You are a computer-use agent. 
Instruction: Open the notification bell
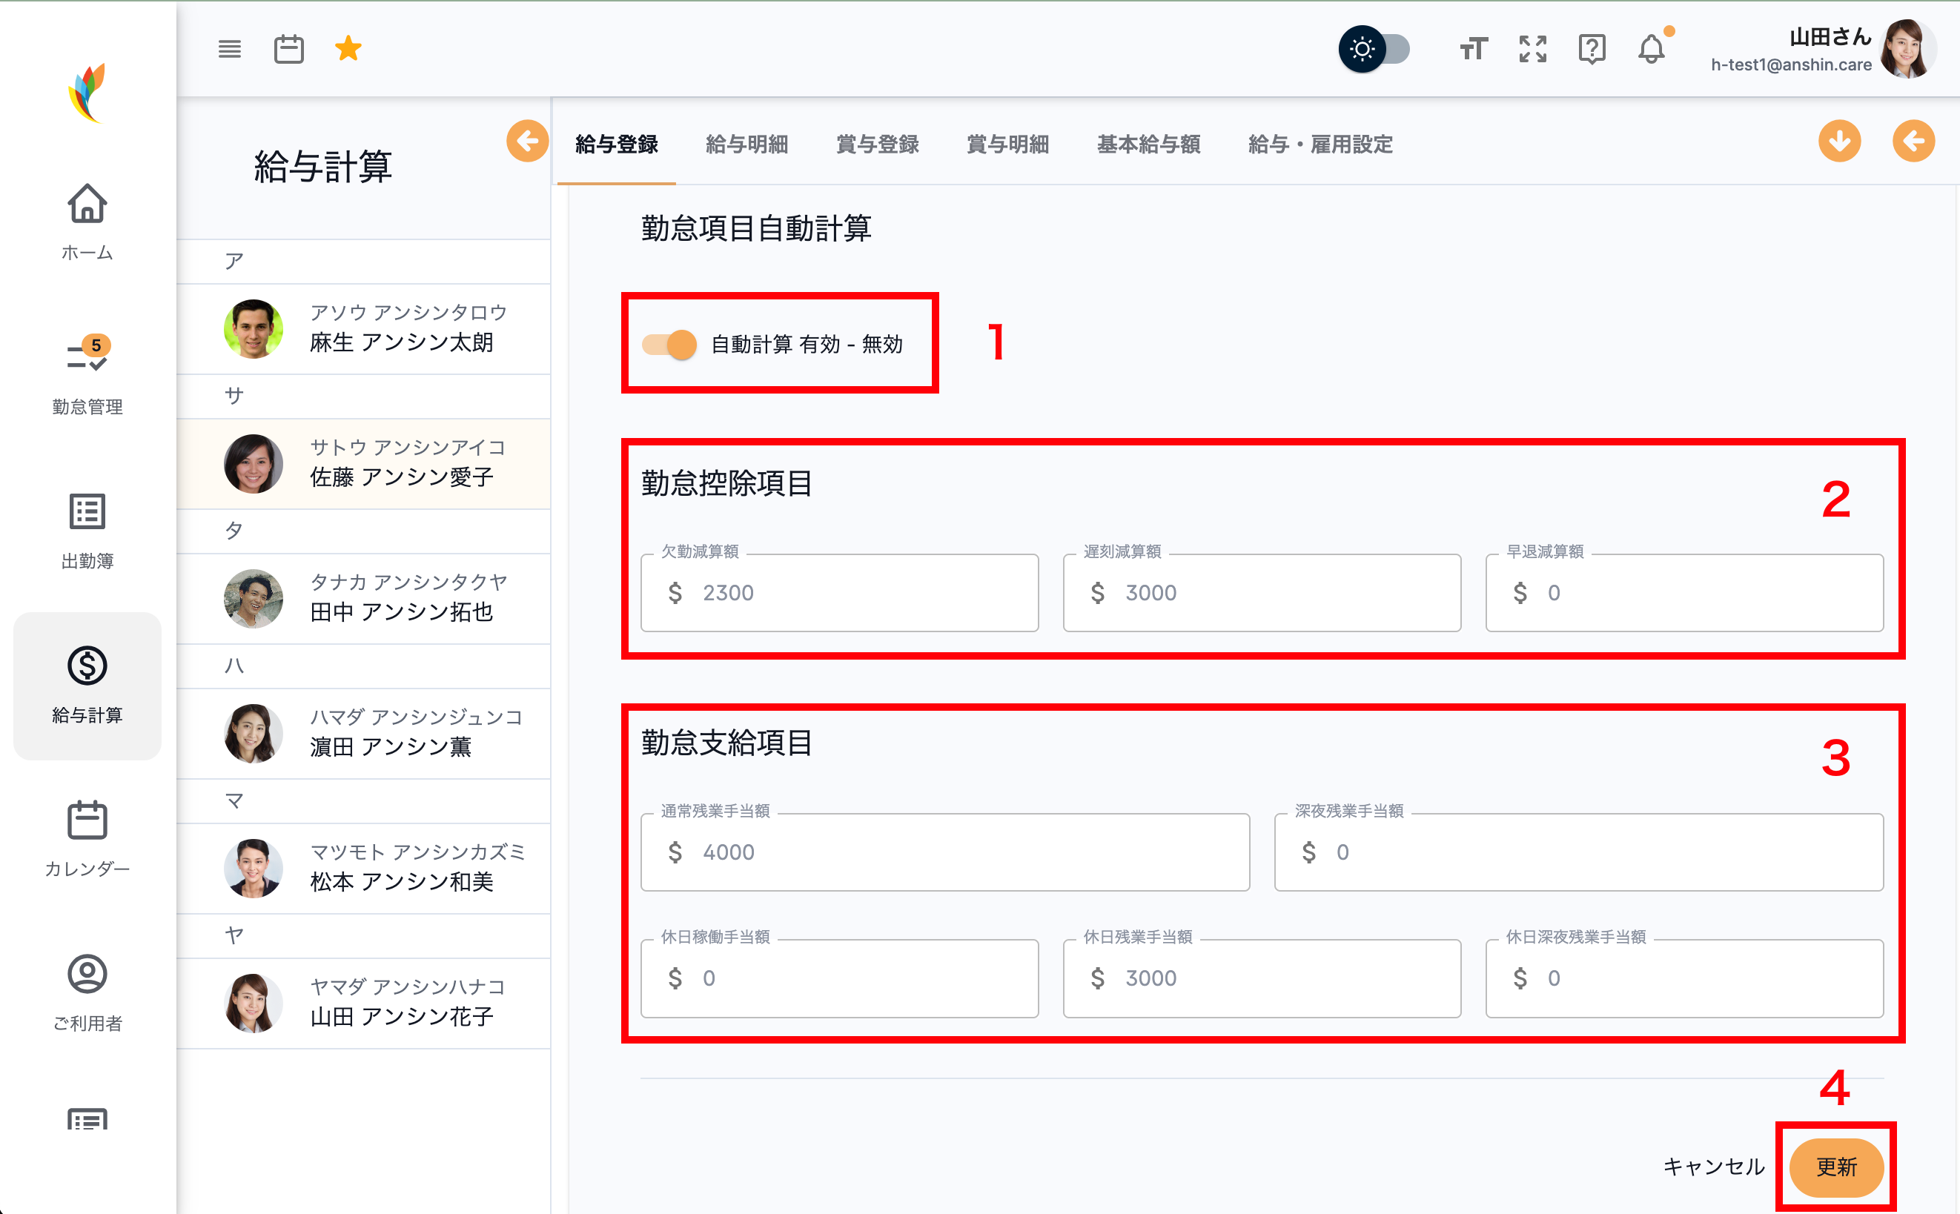pyautogui.click(x=1651, y=50)
